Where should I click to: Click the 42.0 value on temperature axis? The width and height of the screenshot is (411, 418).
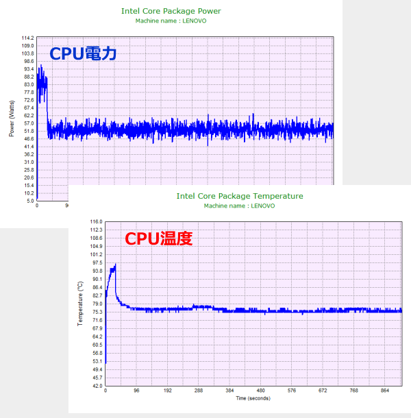click(x=97, y=386)
